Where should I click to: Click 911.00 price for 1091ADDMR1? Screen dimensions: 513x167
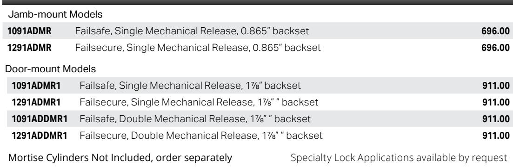(x=496, y=119)
